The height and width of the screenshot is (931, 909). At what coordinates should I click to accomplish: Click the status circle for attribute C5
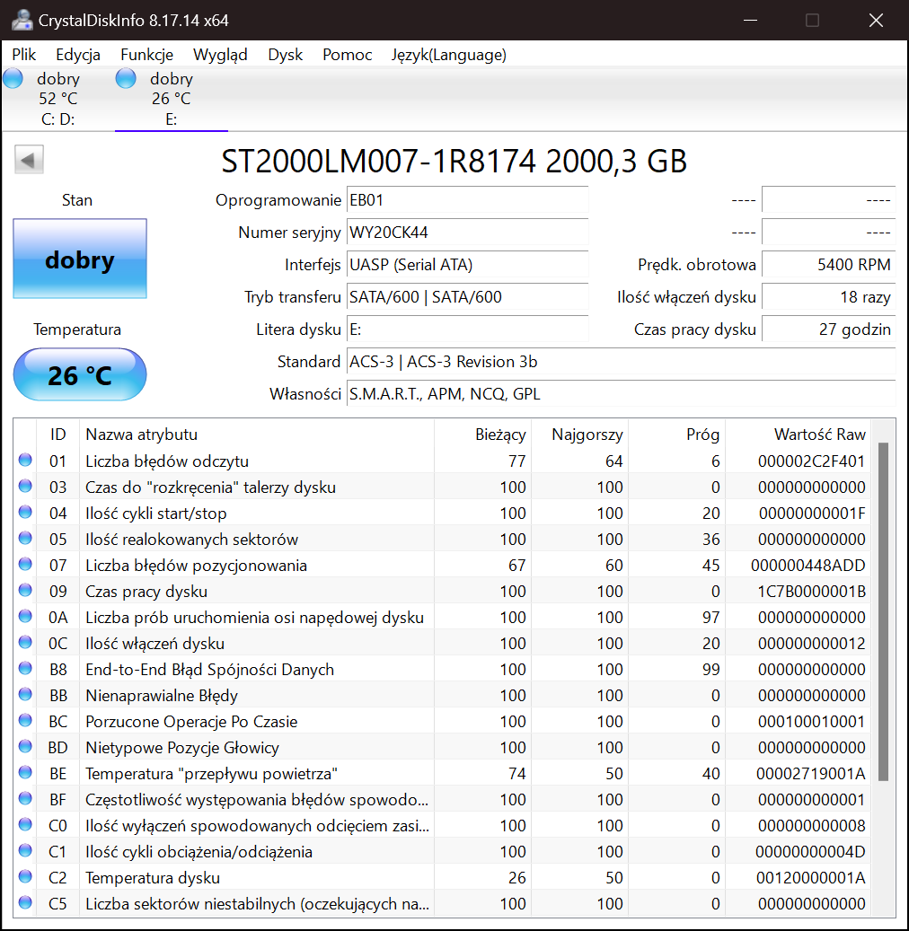25,902
